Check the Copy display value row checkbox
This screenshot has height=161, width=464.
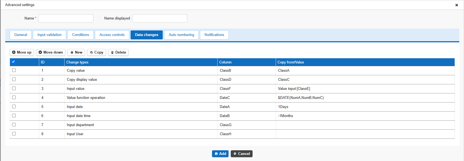click(x=14, y=79)
